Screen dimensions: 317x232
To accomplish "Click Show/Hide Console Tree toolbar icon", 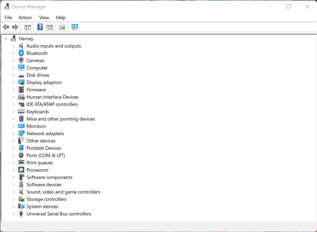I will [x=28, y=27].
